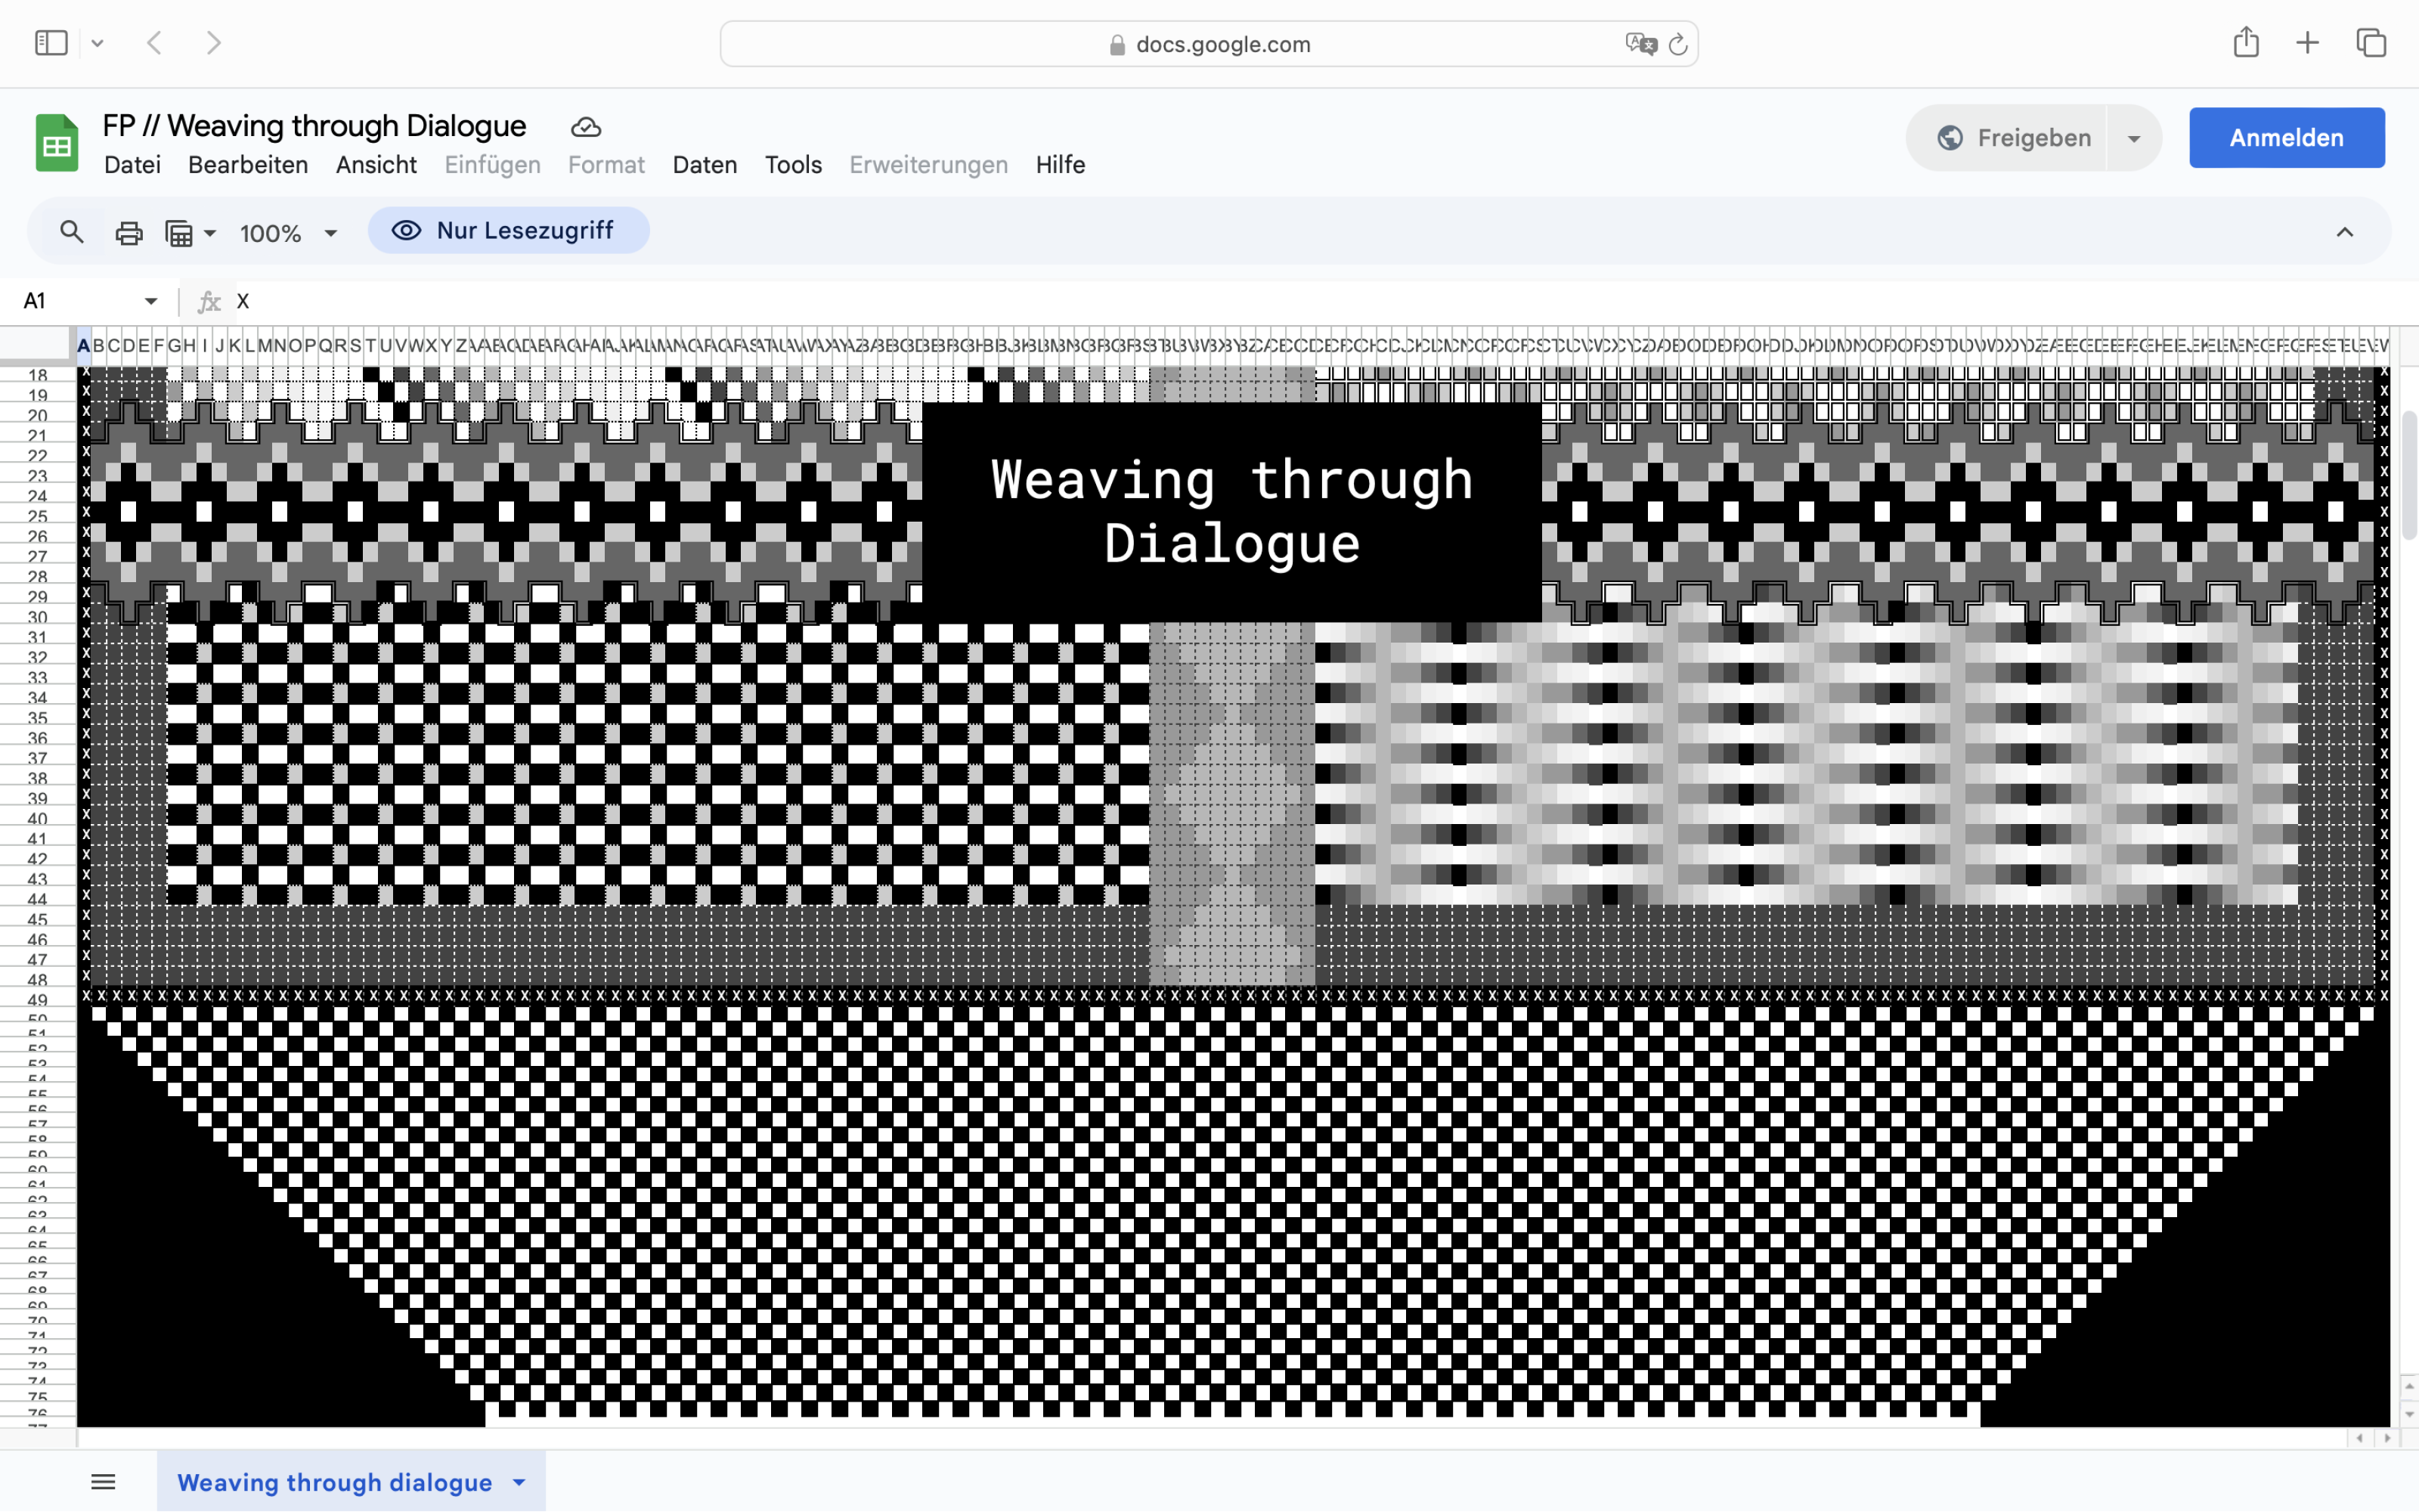Open the name box A1 dropdown
Viewport: 2419px width, 1512px height.
151,301
